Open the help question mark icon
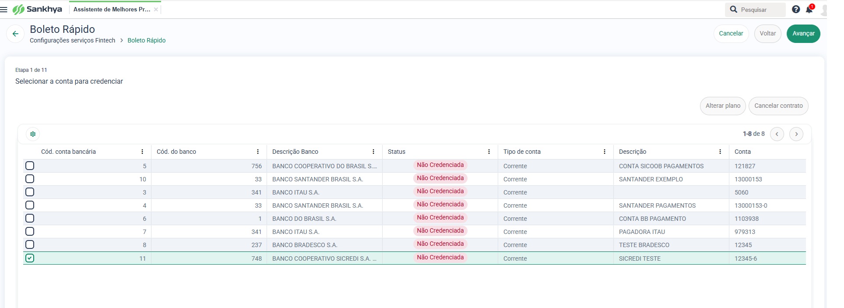 796,9
